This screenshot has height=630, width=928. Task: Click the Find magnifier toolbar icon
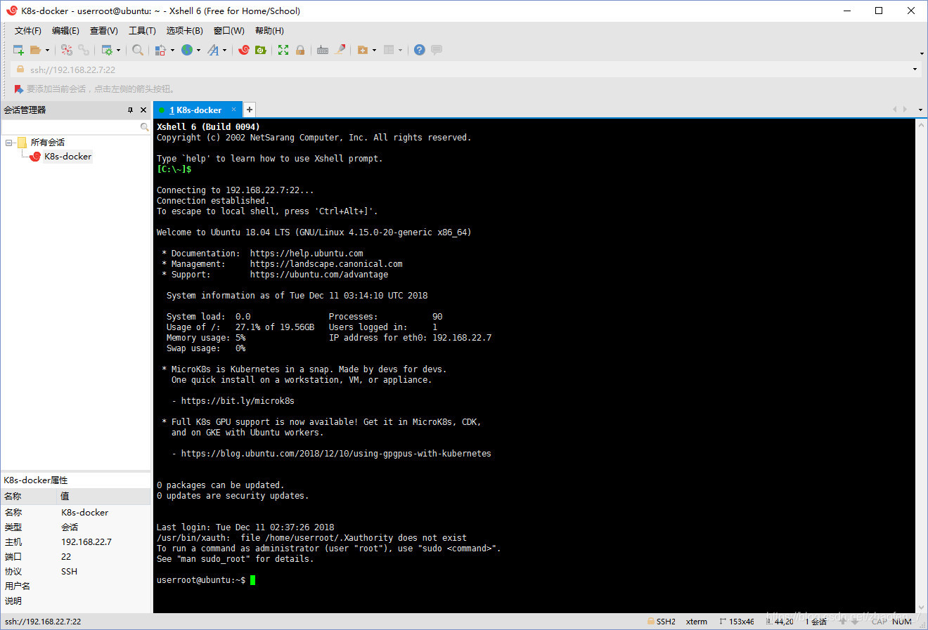tap(138, 50)
